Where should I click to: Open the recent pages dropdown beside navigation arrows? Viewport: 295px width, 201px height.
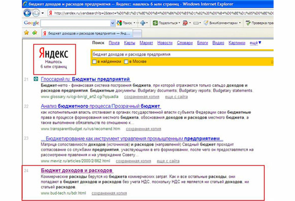[x=43, y=13]
